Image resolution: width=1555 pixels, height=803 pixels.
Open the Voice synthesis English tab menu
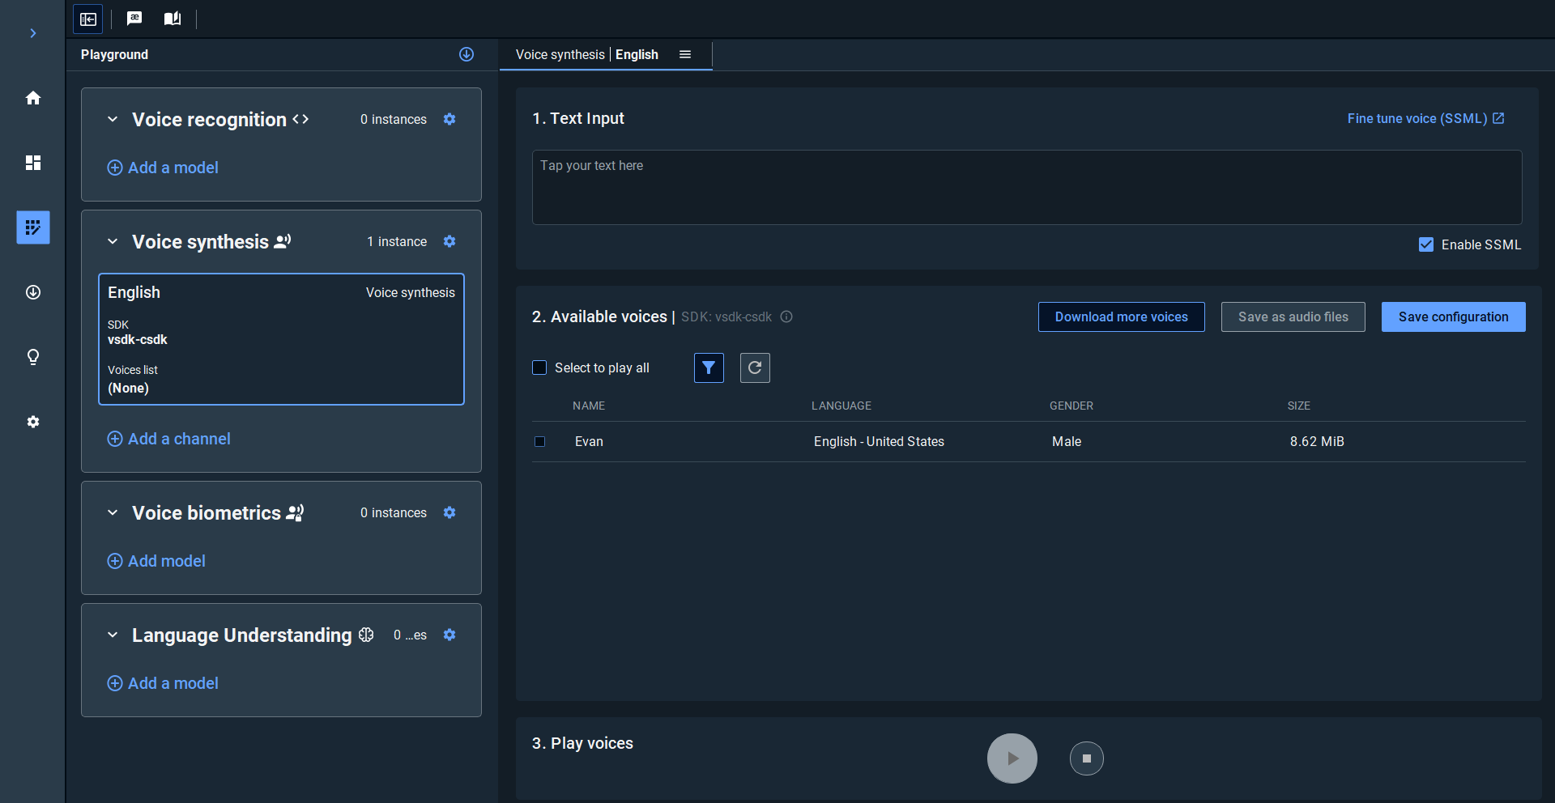pyautogui.click(x=685, y=54)
